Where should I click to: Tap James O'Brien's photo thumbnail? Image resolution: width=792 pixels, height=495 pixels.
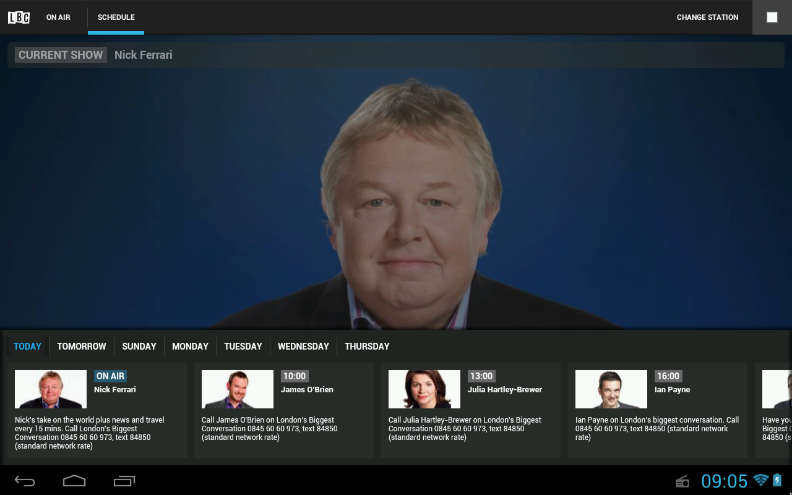(x=237, y=389)
